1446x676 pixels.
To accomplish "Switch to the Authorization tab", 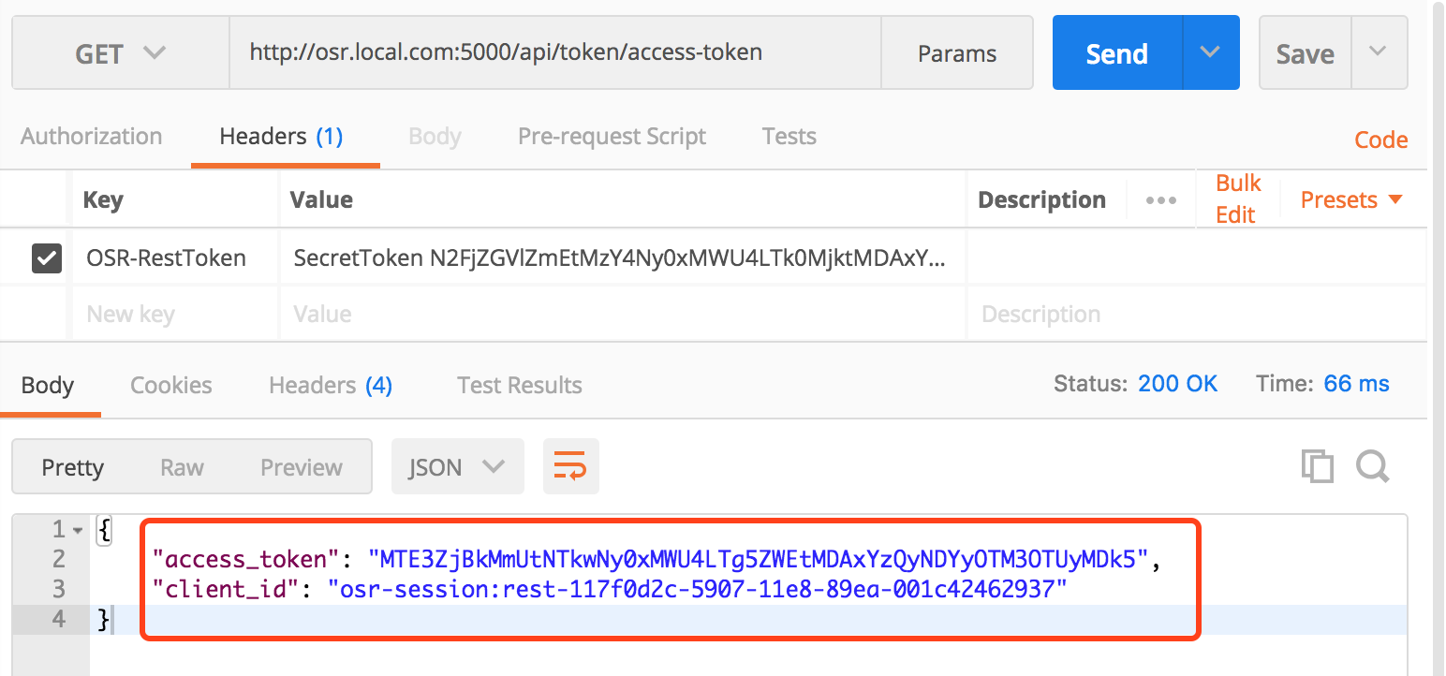I will [92, 137].
